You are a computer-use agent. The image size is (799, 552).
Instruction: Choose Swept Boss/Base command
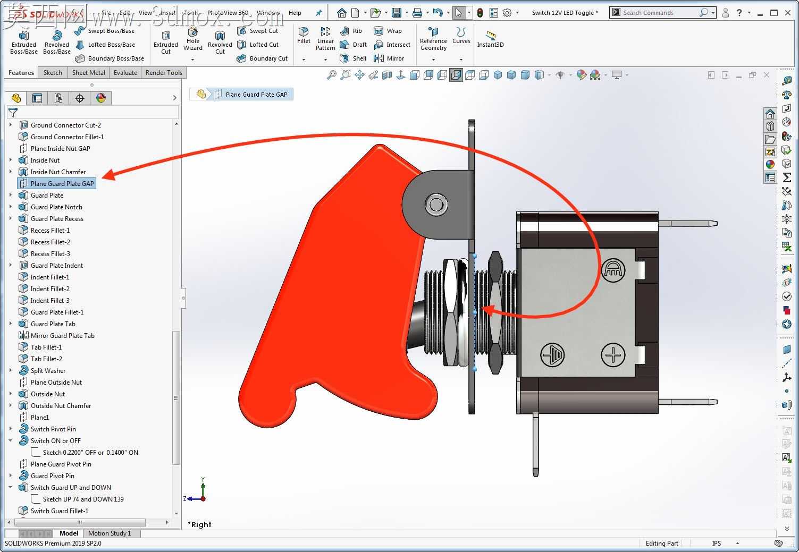(105, 31)
